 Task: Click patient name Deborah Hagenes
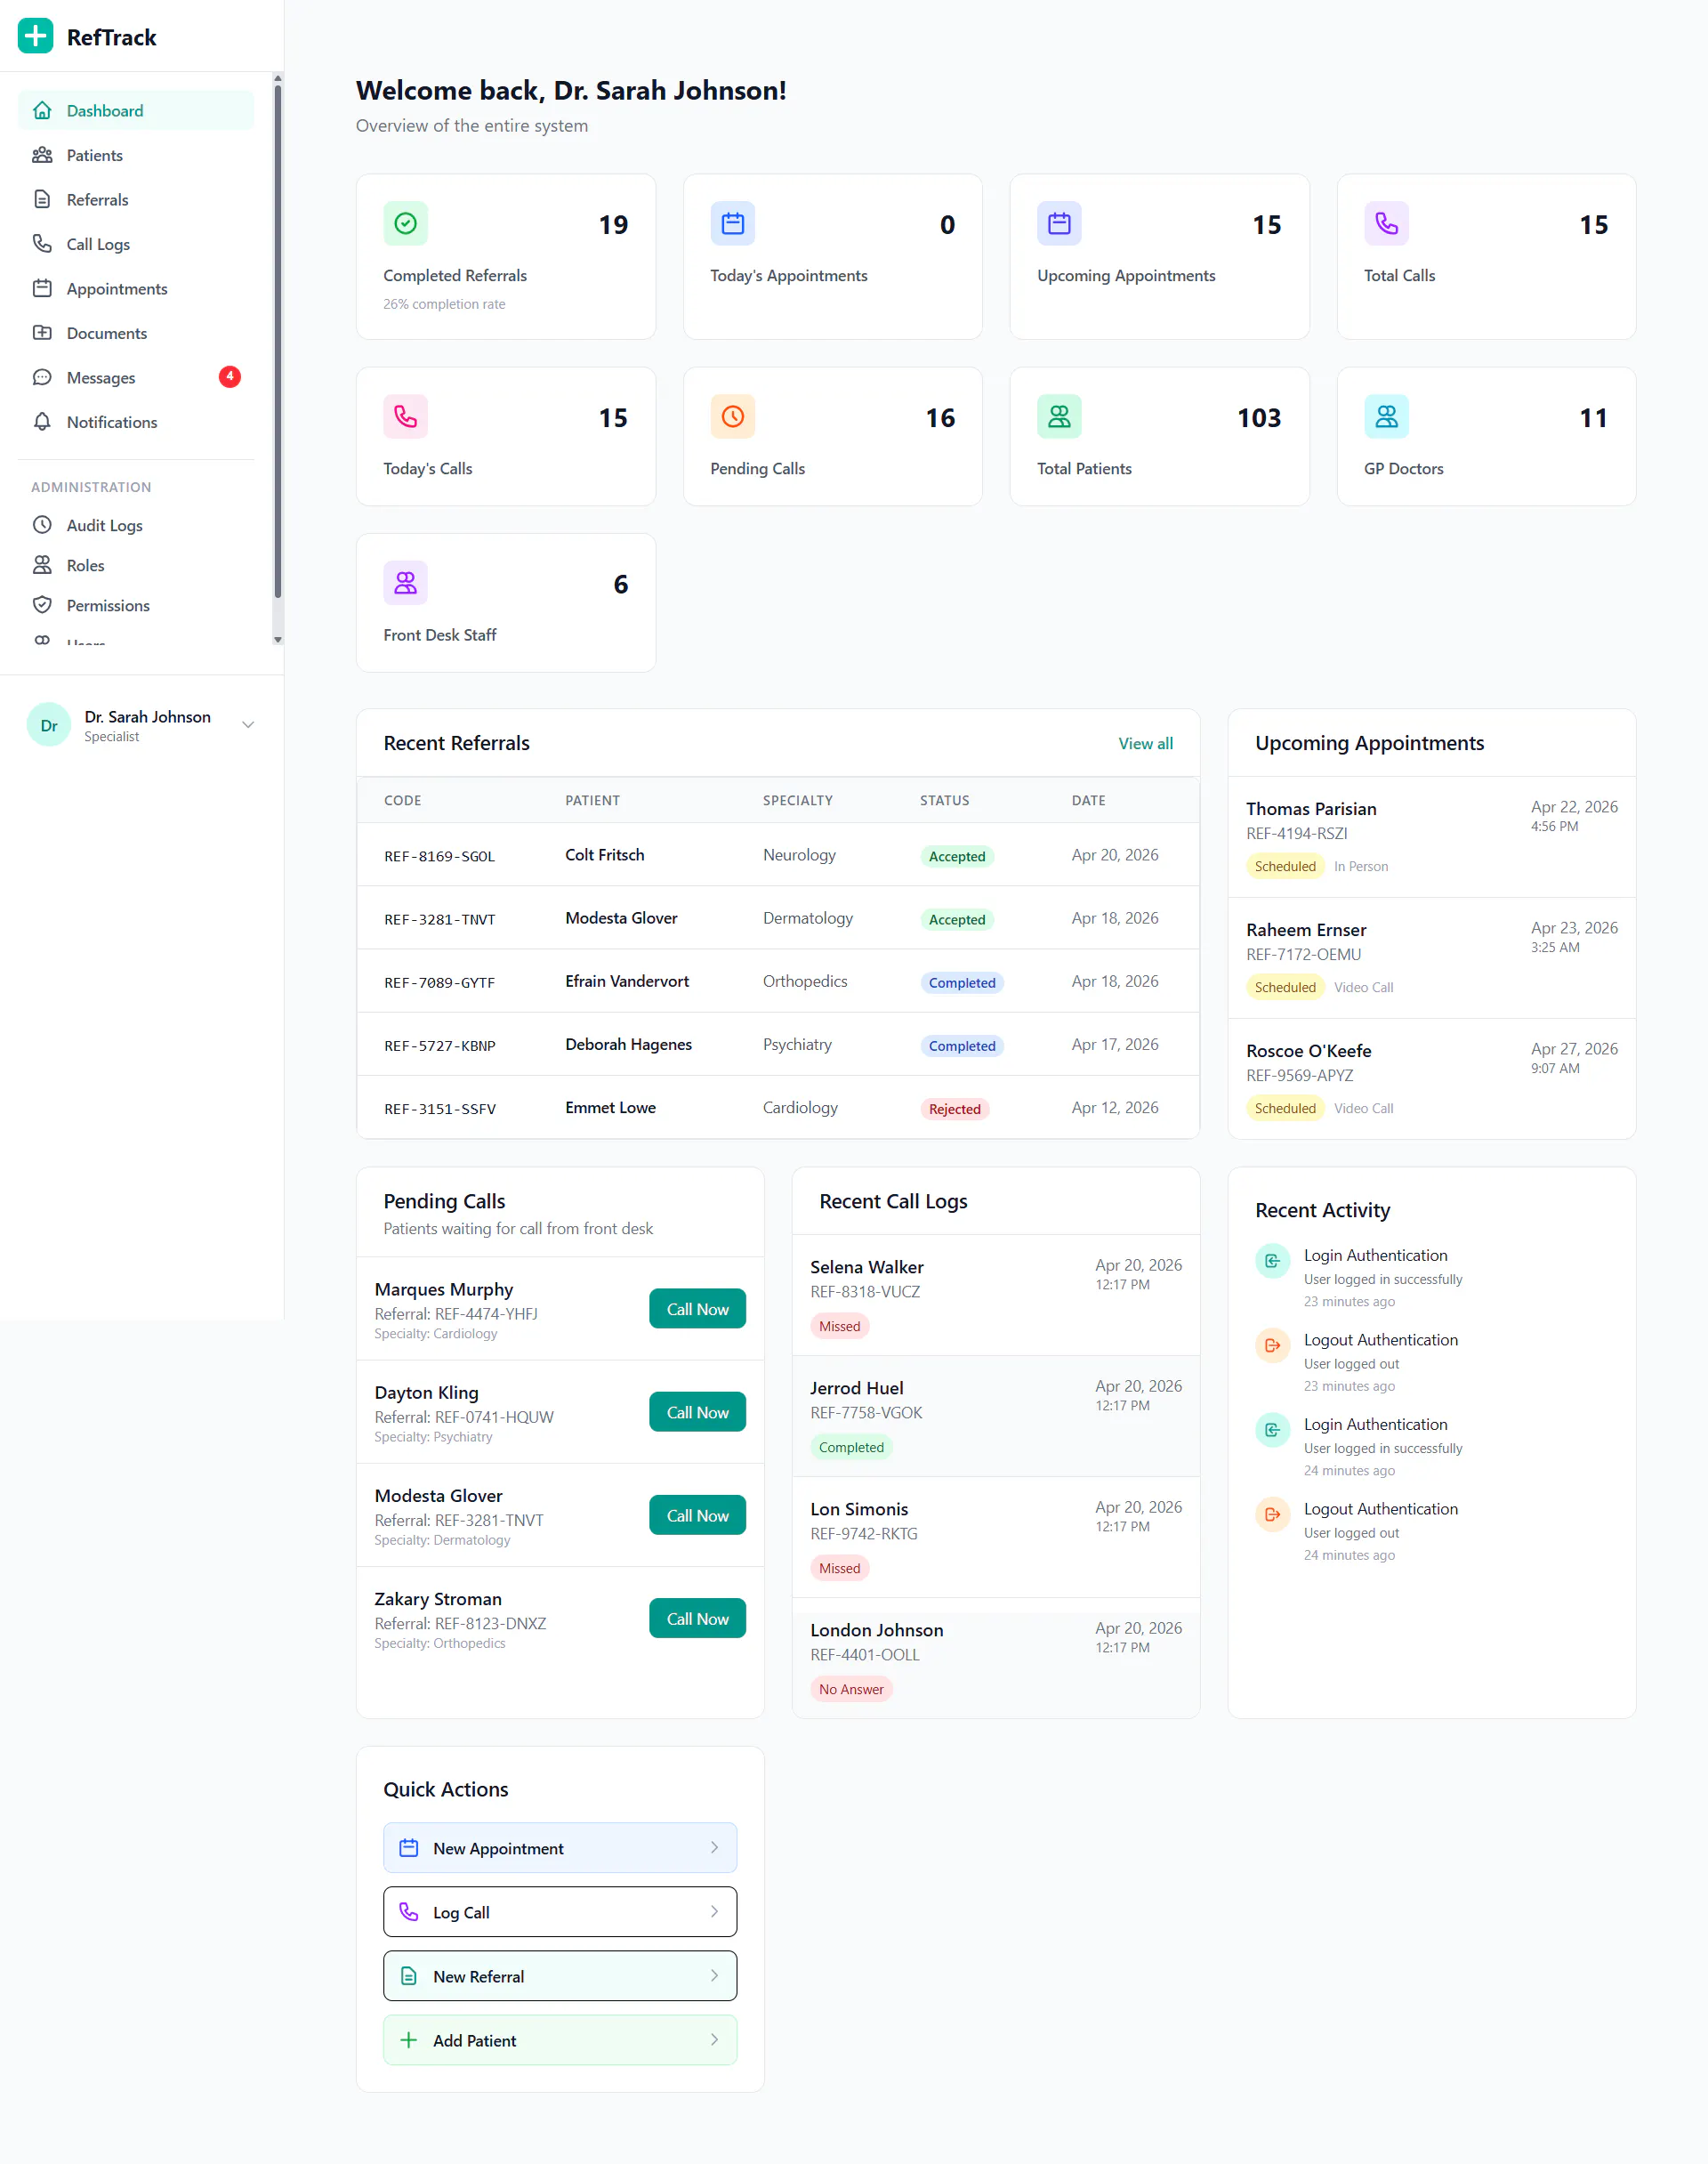[x=628, y=1044]
